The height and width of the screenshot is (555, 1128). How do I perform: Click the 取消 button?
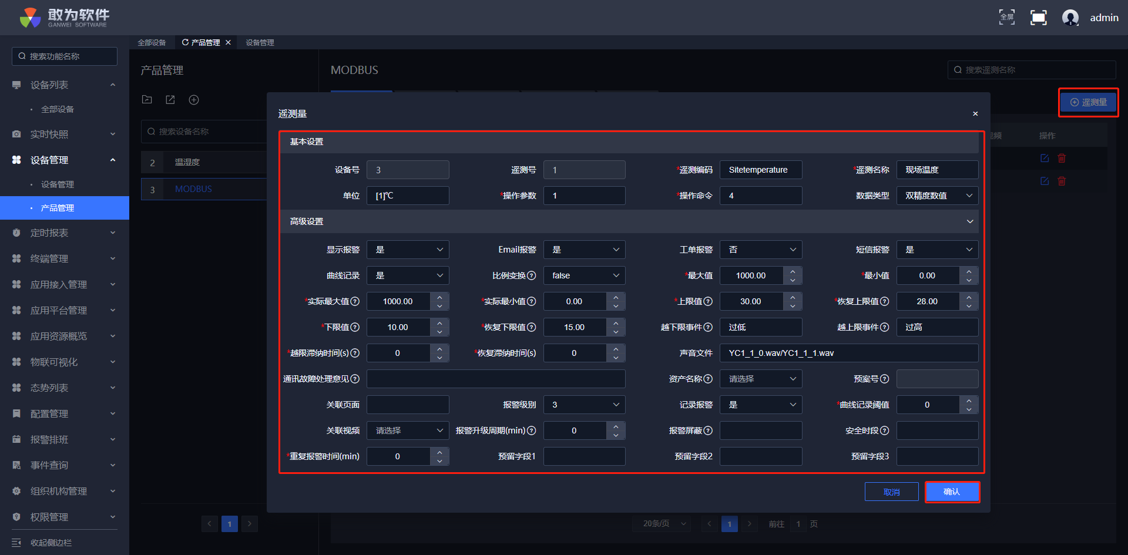(x=891, y=492)
